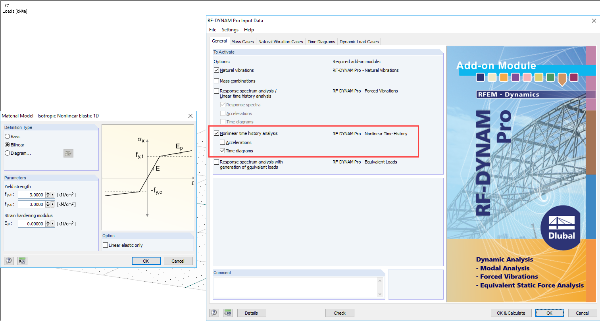The height and width of the screenshot is (321, 600).
Task: Click the units (0.00) icon in Material Model dialog
Action: [x=22, y=260]
